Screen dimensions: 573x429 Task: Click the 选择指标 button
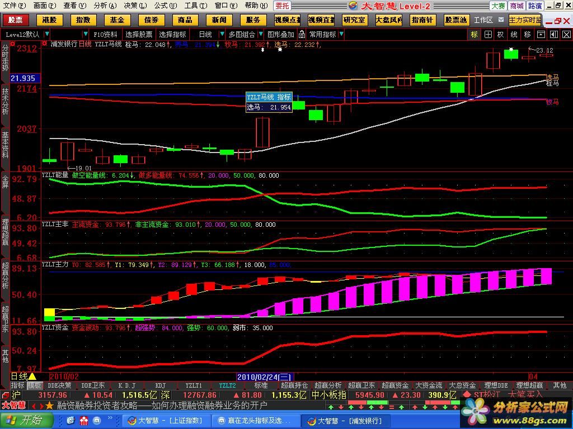click(x=172, y=35)
